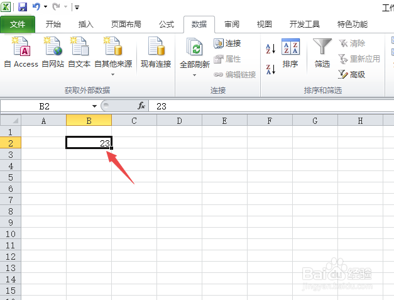Open the Name Box dropdown arrow
This screenshot has height=300, width=394.
tap(94, 106)
